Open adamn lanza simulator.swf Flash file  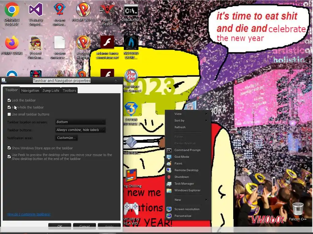coord(107,42)
